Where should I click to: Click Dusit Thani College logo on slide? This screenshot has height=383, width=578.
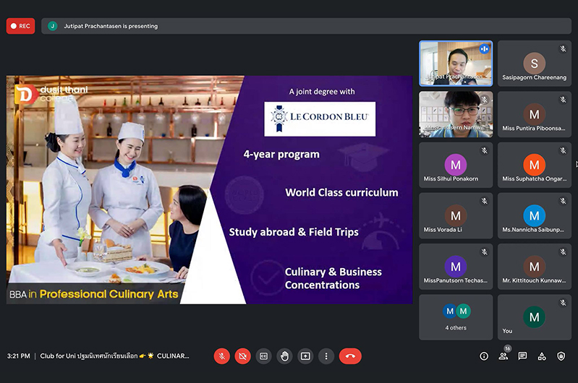(x=51, y=94)
